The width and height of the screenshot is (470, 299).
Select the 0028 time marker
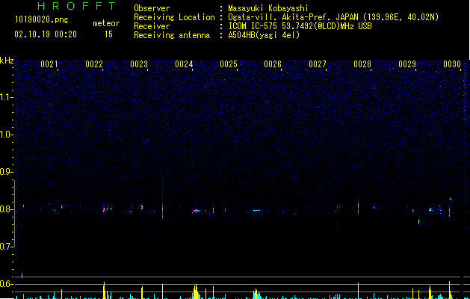362,64
